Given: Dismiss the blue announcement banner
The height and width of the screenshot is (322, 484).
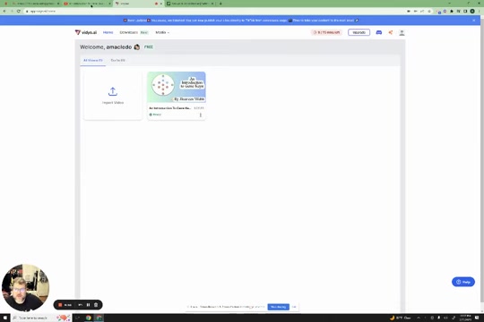Looking at the screenshot, I should [474, 21].
